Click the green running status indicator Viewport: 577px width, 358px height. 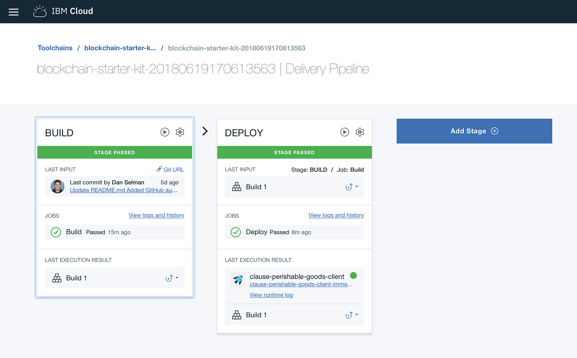[x=353, y=276]
